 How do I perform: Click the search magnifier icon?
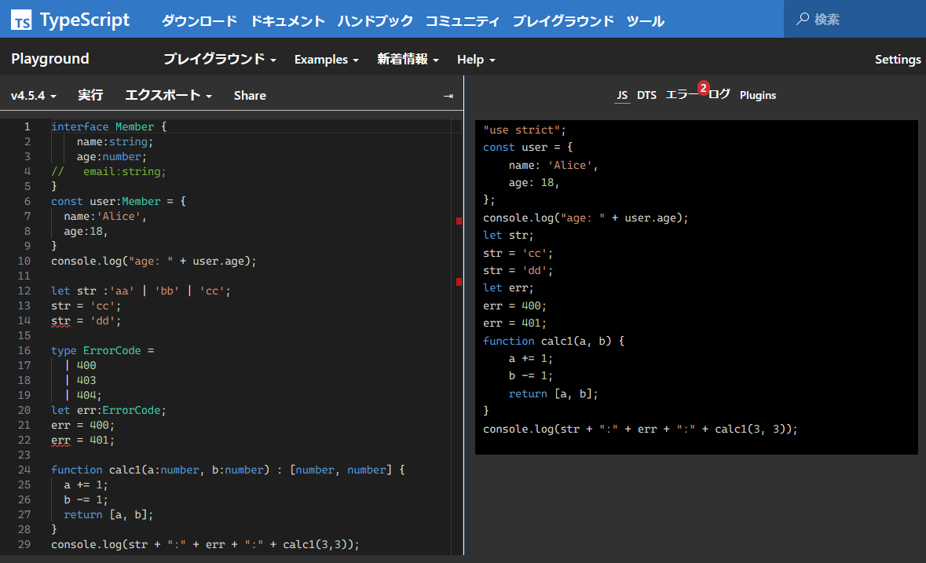click(802, 19)
